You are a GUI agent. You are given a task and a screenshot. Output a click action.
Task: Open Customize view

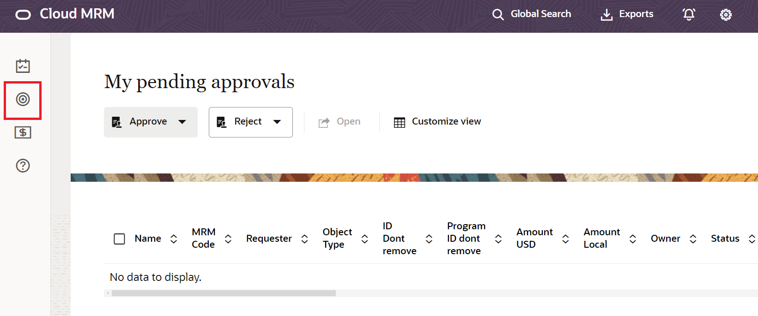[x=437, y=122]
